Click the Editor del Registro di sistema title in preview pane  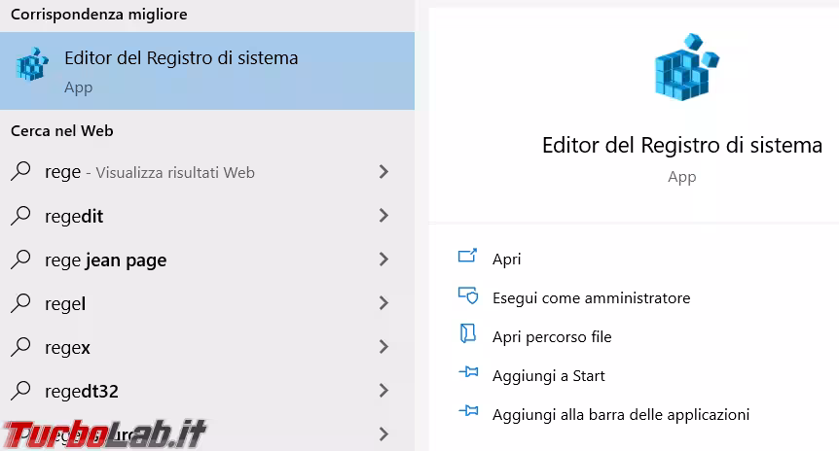click(681, 146)
